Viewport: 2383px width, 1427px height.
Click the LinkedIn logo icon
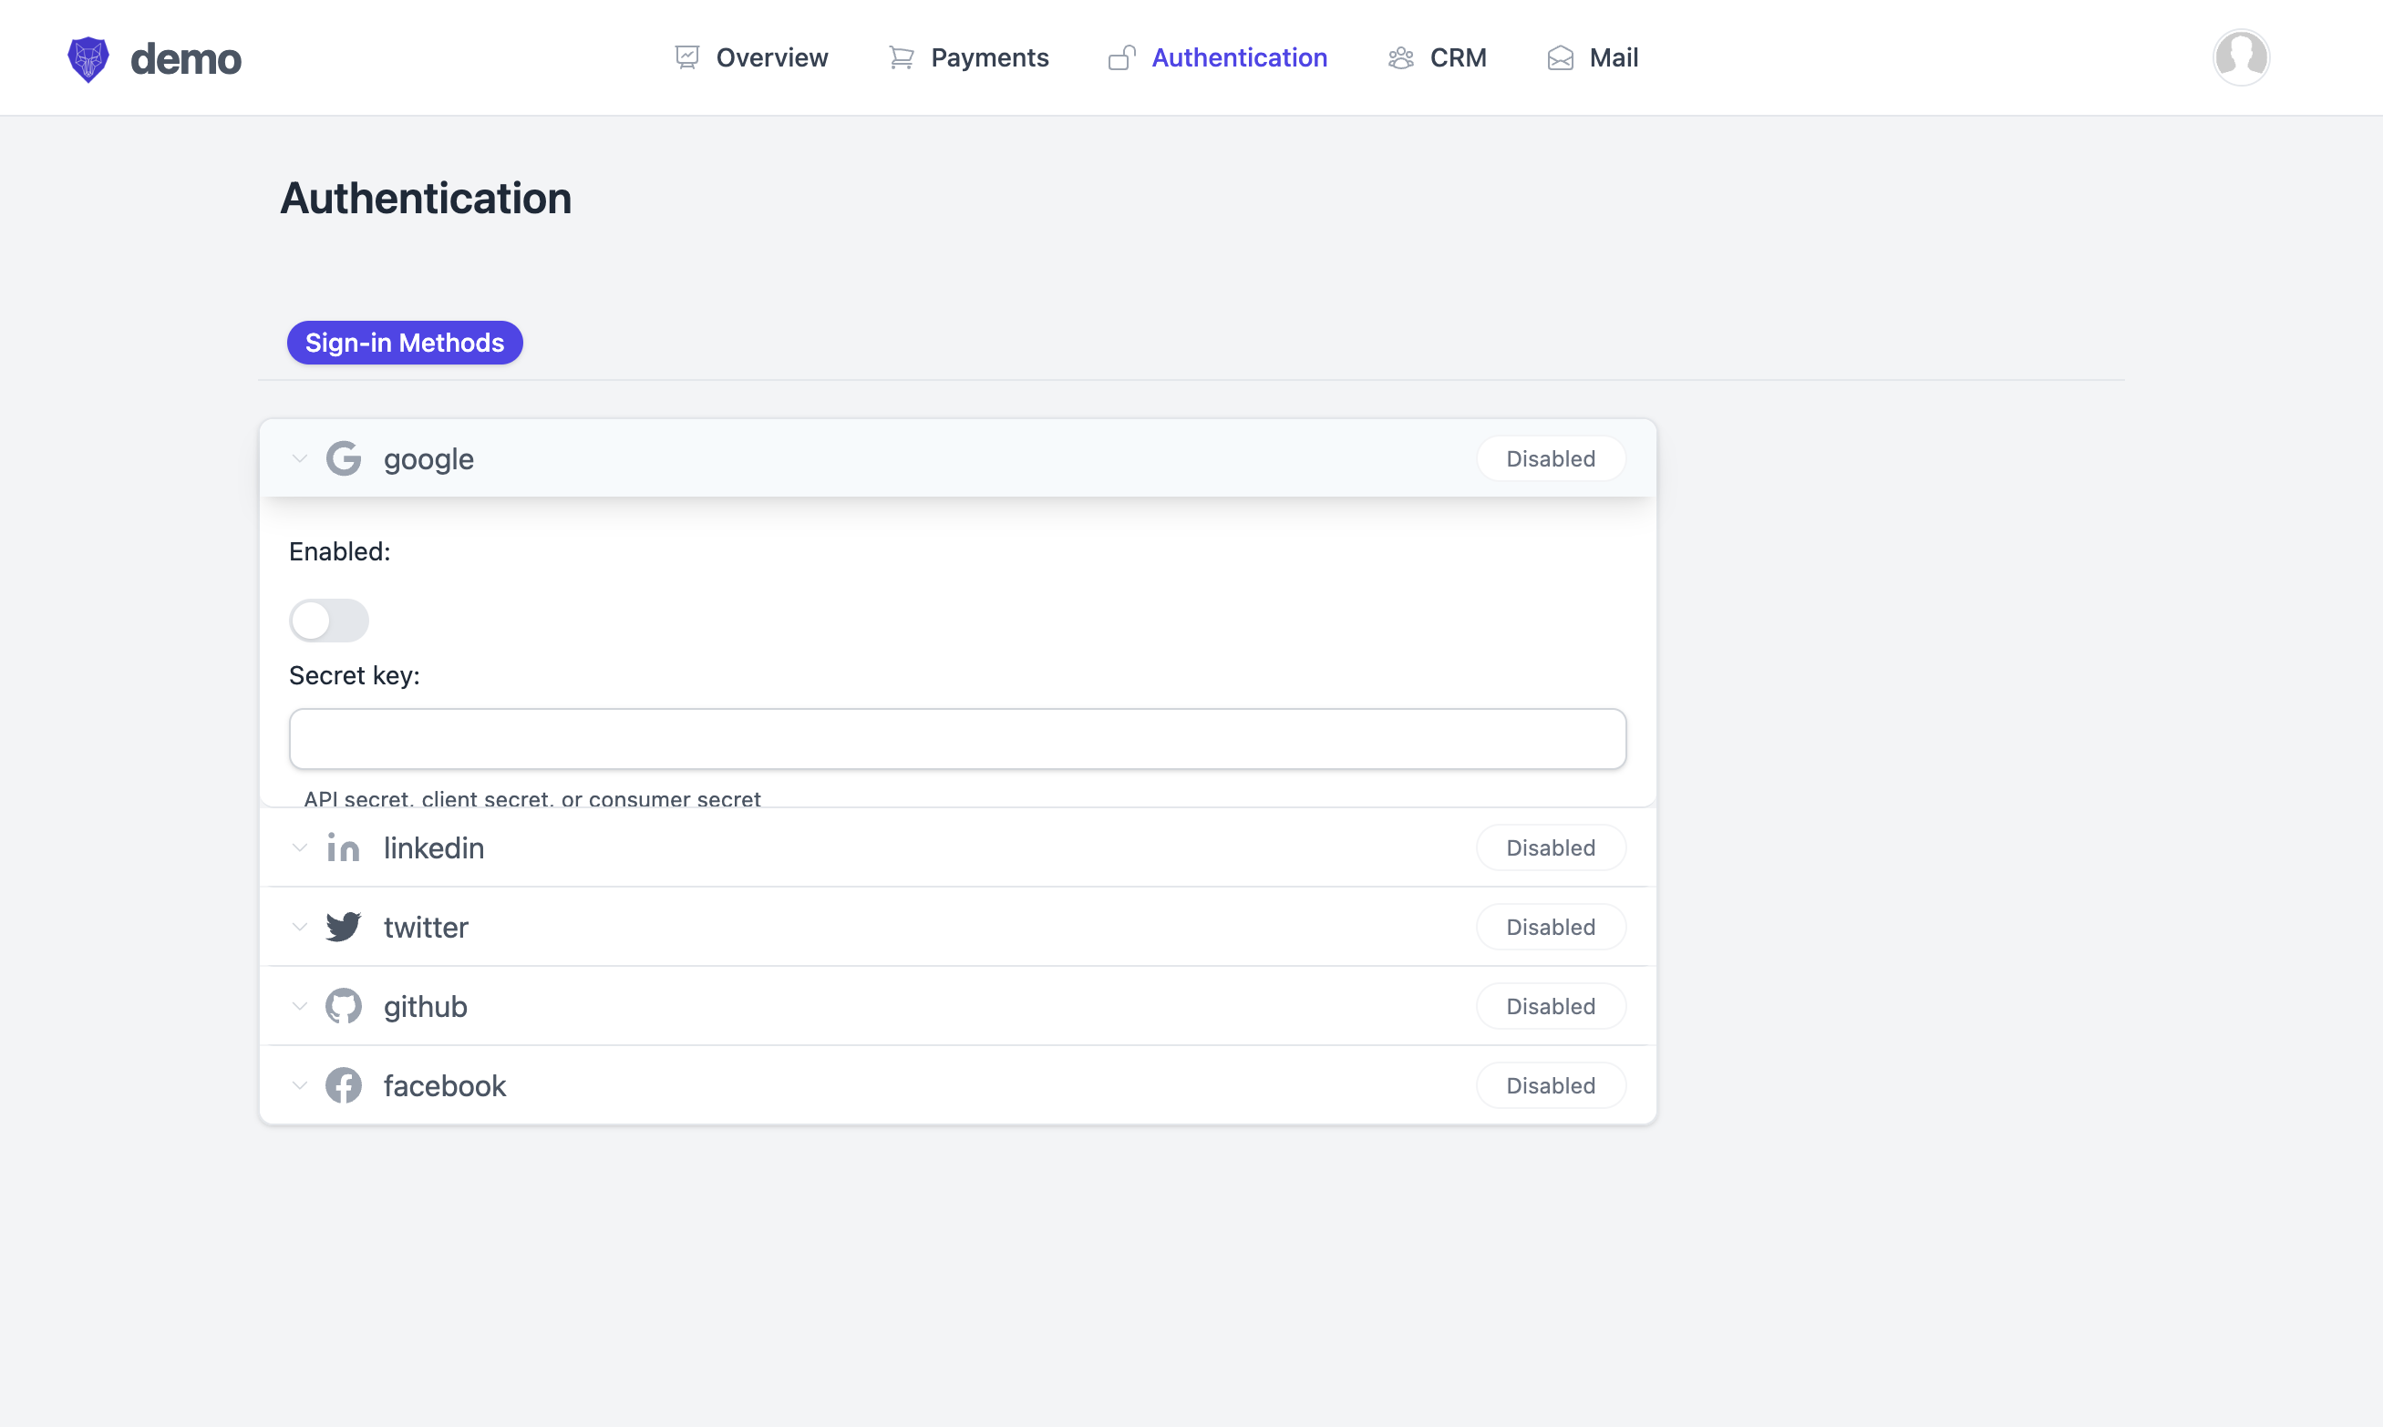click(x=344, y=847)
